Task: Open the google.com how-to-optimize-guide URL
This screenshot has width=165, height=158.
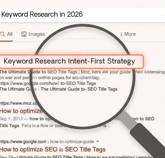Action: [47, 142]
